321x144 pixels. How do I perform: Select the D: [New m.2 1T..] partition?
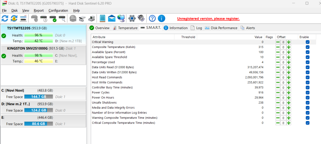click(43, 107)
